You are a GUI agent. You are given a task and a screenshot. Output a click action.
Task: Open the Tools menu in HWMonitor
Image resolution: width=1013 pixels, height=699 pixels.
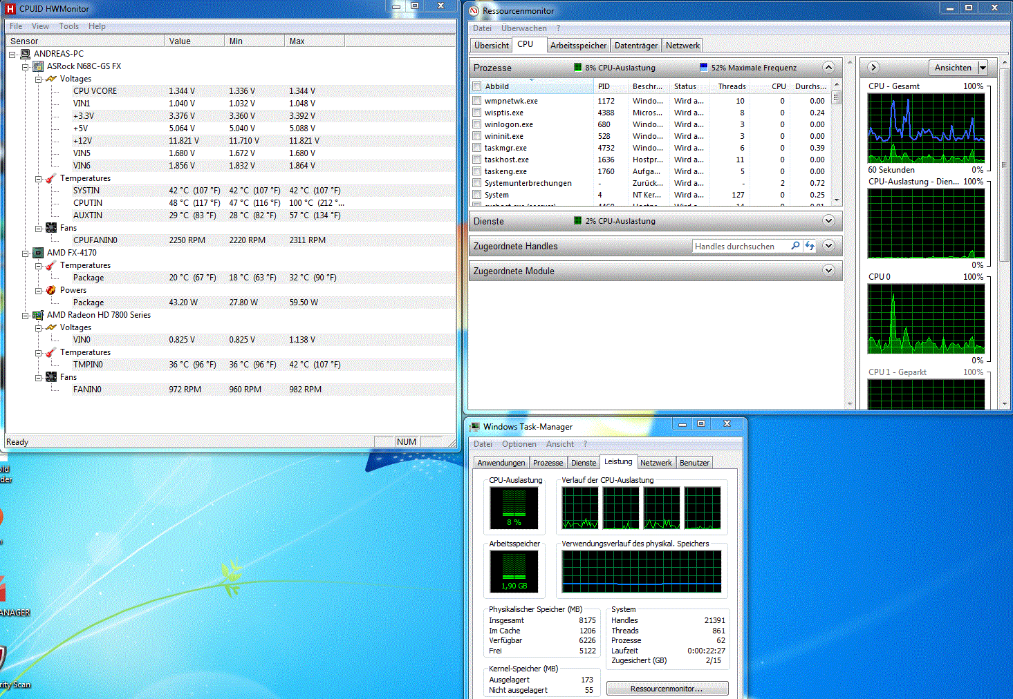click(68, 26)
